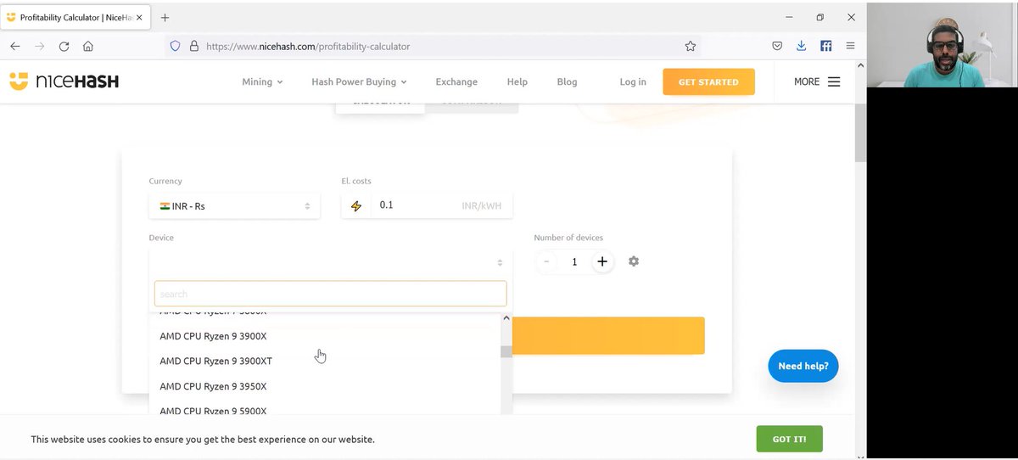Screen dimensions: 1018x460
Task: Click the NiceHash logo
Action: 64,81
